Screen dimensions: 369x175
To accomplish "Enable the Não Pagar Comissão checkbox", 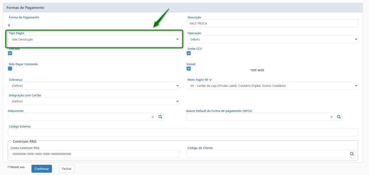I will pos(10,68).
